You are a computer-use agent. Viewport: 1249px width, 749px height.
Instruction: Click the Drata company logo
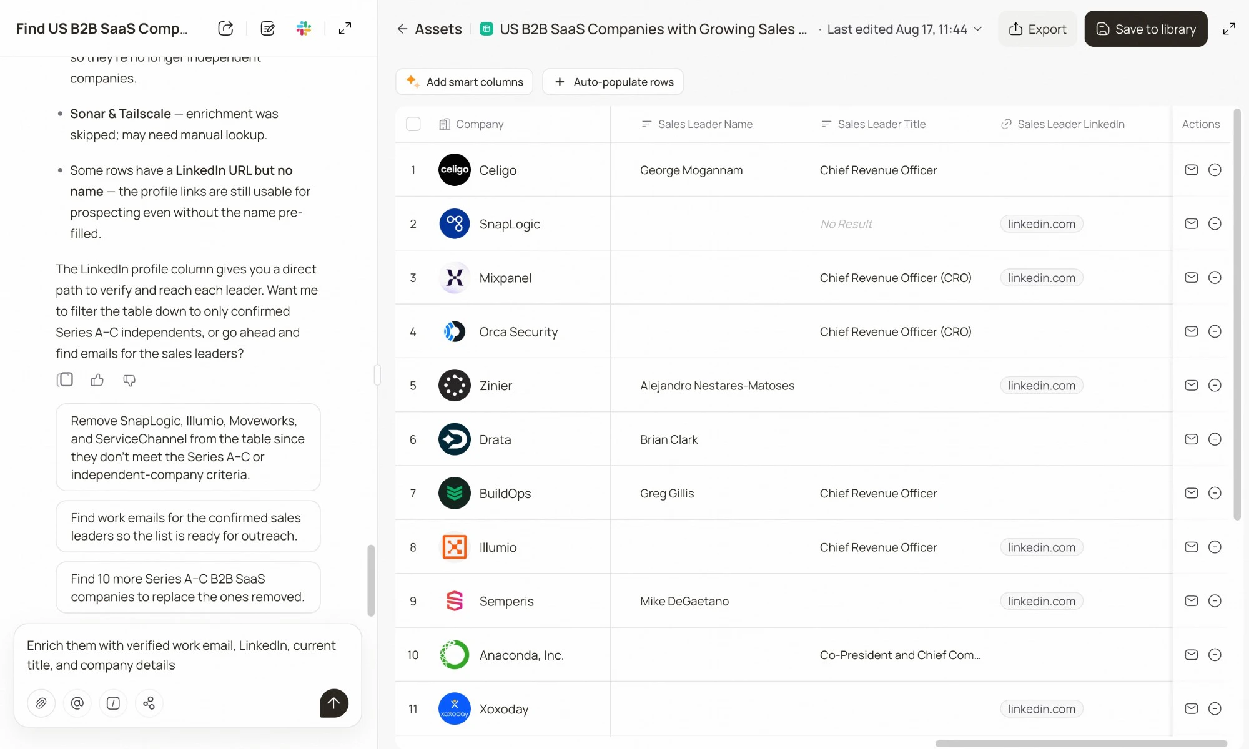pyautogui.click(x=455, y=439)
